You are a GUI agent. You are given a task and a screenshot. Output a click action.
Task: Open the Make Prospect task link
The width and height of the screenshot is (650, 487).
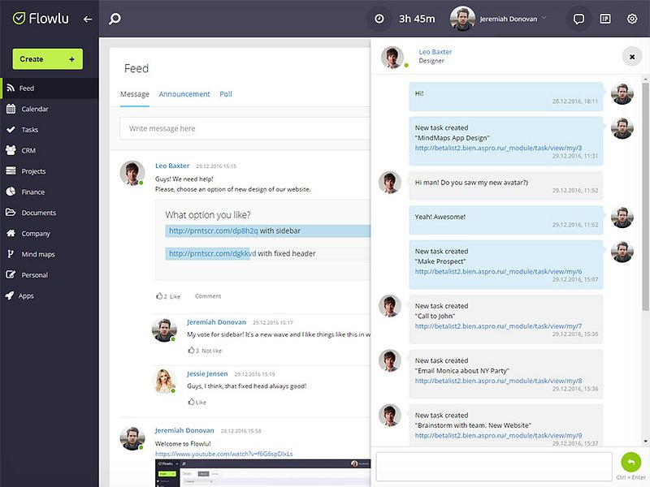tap(498, 271)
